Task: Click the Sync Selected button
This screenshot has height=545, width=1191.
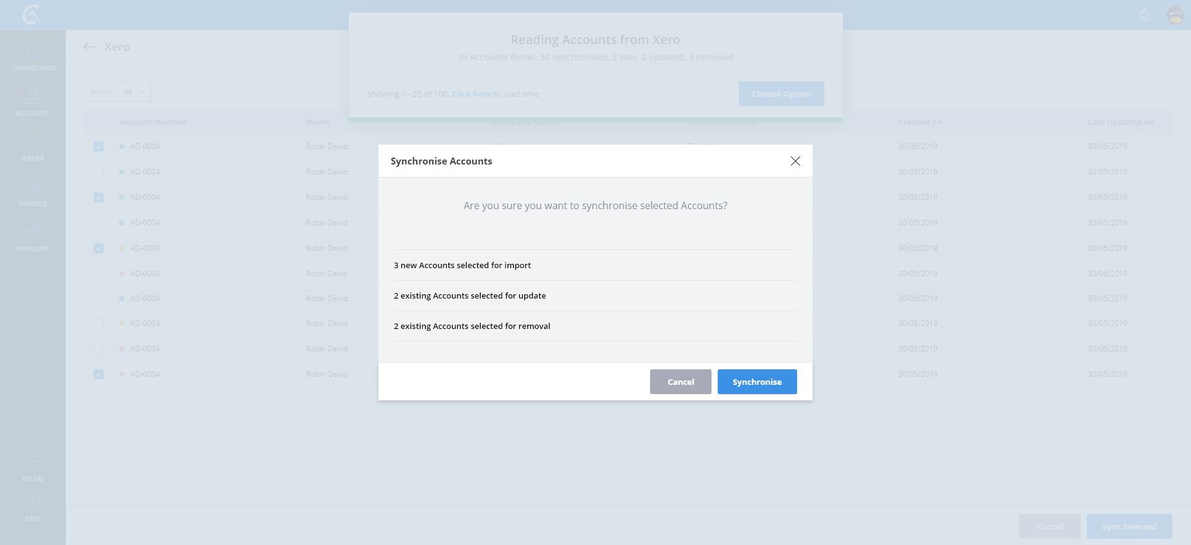Action: point(1129,526)
